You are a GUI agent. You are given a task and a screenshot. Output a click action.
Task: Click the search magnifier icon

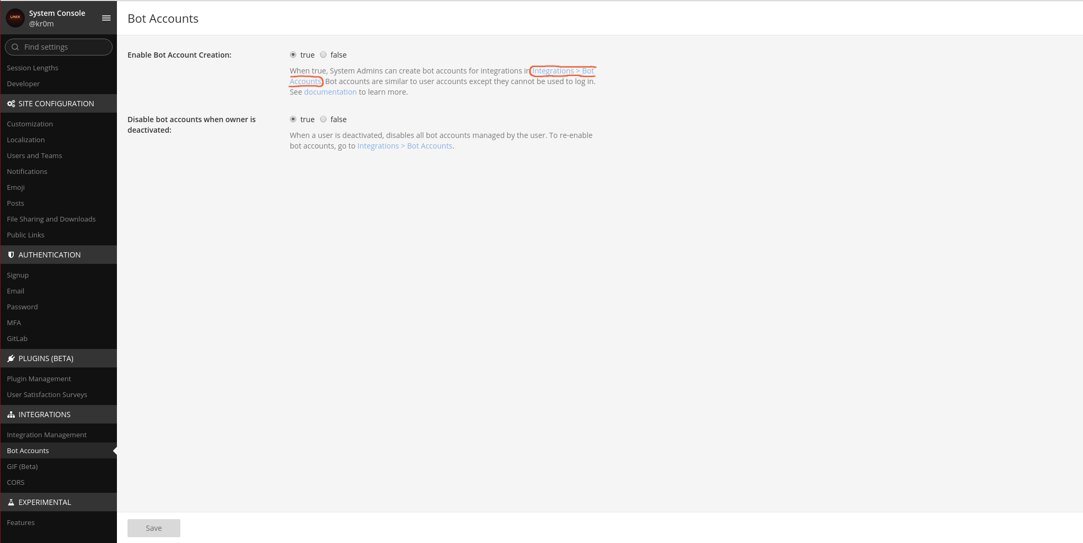click(x=15, y=47)
